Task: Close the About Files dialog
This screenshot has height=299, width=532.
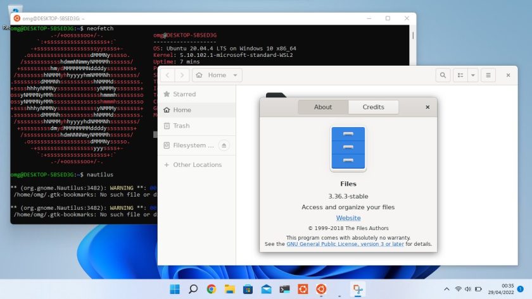Action: (x=427, y=107)
